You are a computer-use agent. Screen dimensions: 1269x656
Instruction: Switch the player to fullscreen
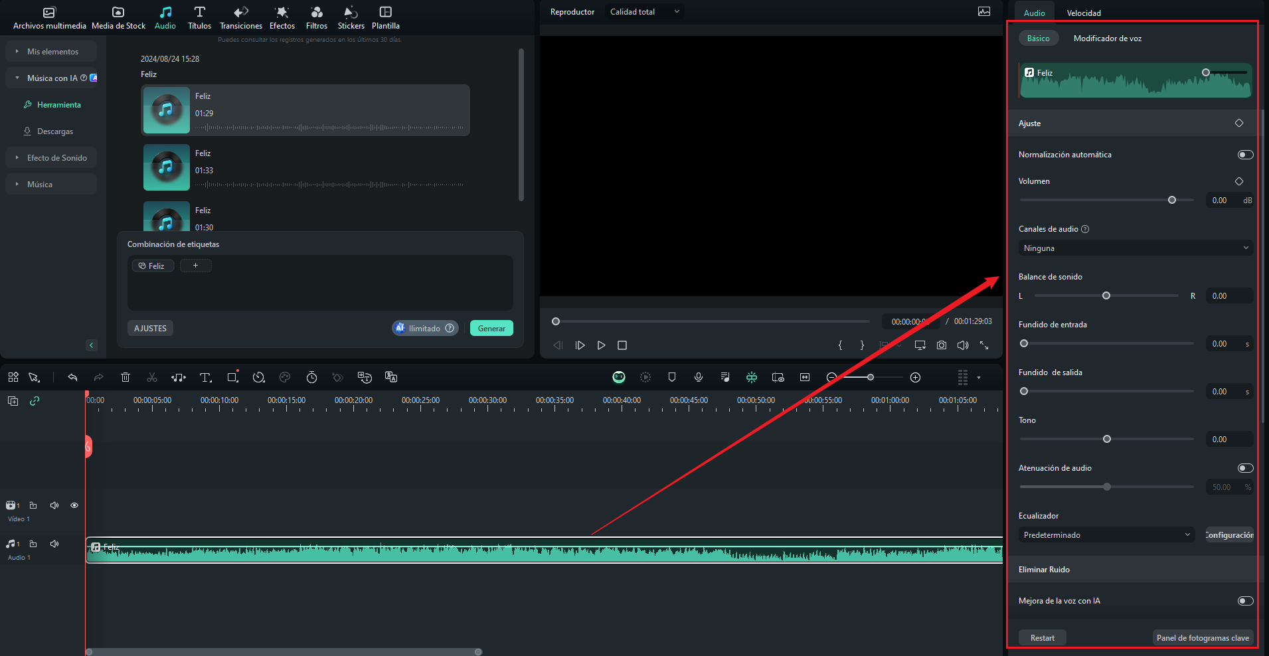(984, 345)
